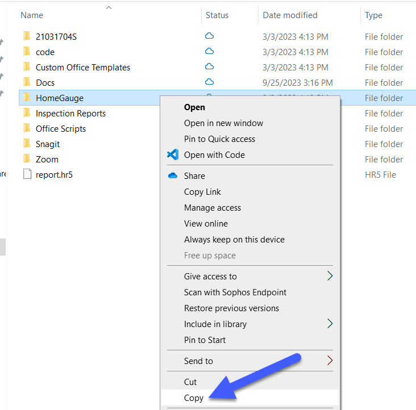Expand the Include in library submenu arrow
Image resolution: width=416 pixels, height=410 pixels.
[x=330, y=324]
